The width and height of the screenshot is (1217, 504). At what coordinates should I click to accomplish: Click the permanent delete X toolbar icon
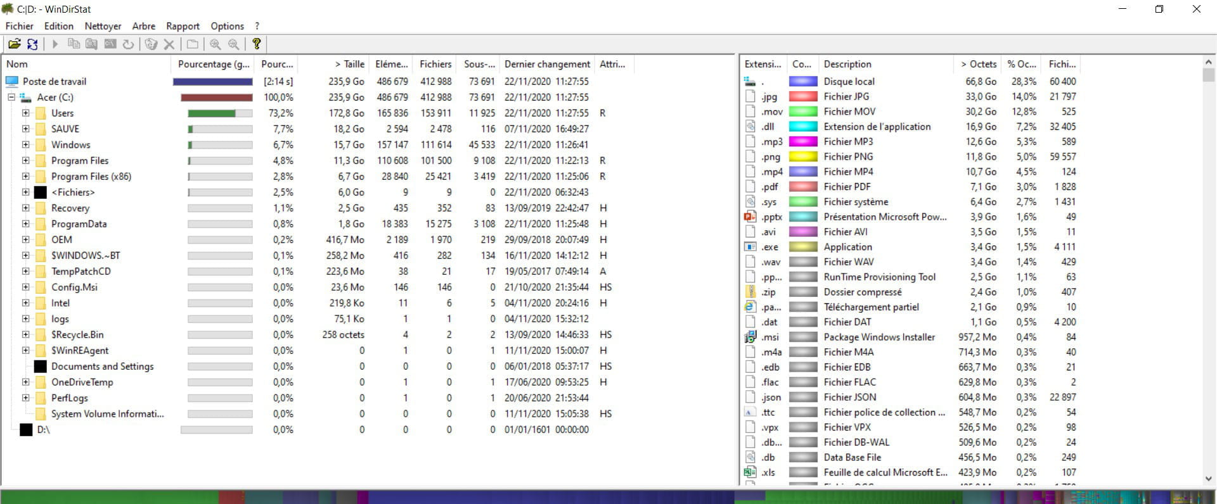click(x=169, y=44)
